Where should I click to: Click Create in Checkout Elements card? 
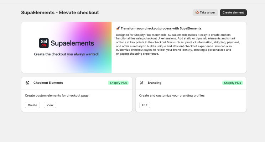click(32, 105)
